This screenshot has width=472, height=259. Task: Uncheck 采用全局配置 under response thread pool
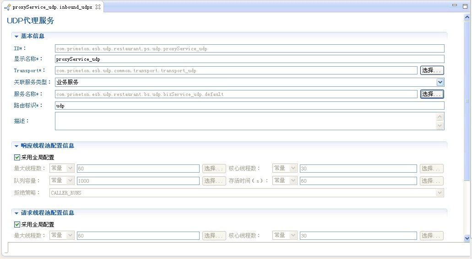[x=17, y=158]
